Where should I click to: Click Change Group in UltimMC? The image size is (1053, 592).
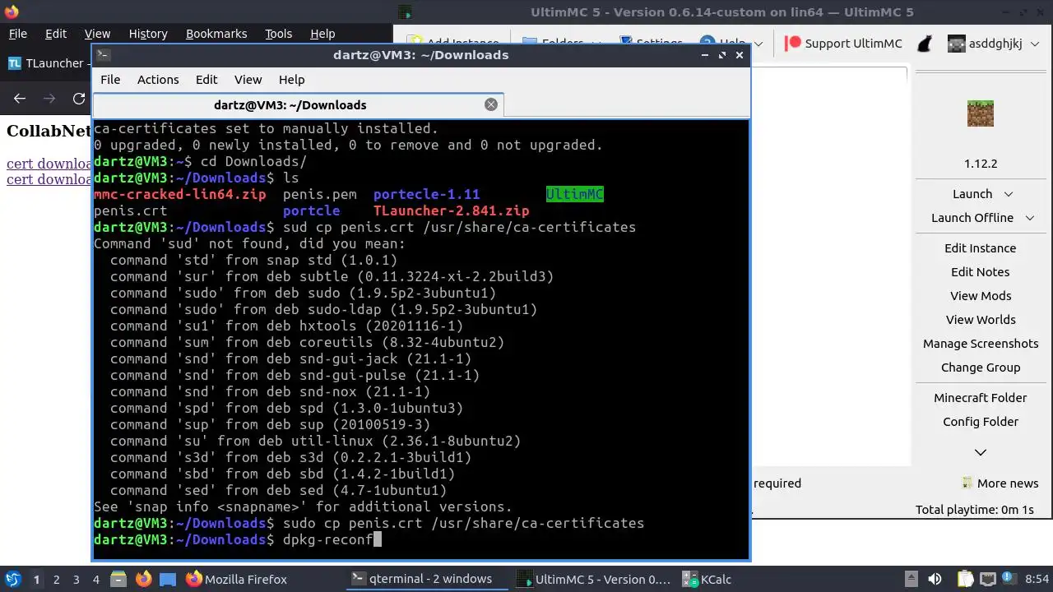pos(981,368)
